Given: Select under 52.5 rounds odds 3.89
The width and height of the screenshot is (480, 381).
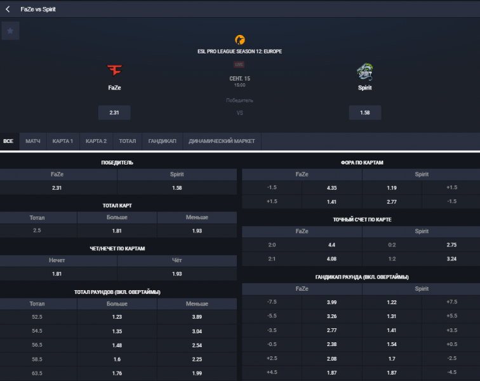Looking at the screenshot, I should pyautogui.click(x=197, y=317).
